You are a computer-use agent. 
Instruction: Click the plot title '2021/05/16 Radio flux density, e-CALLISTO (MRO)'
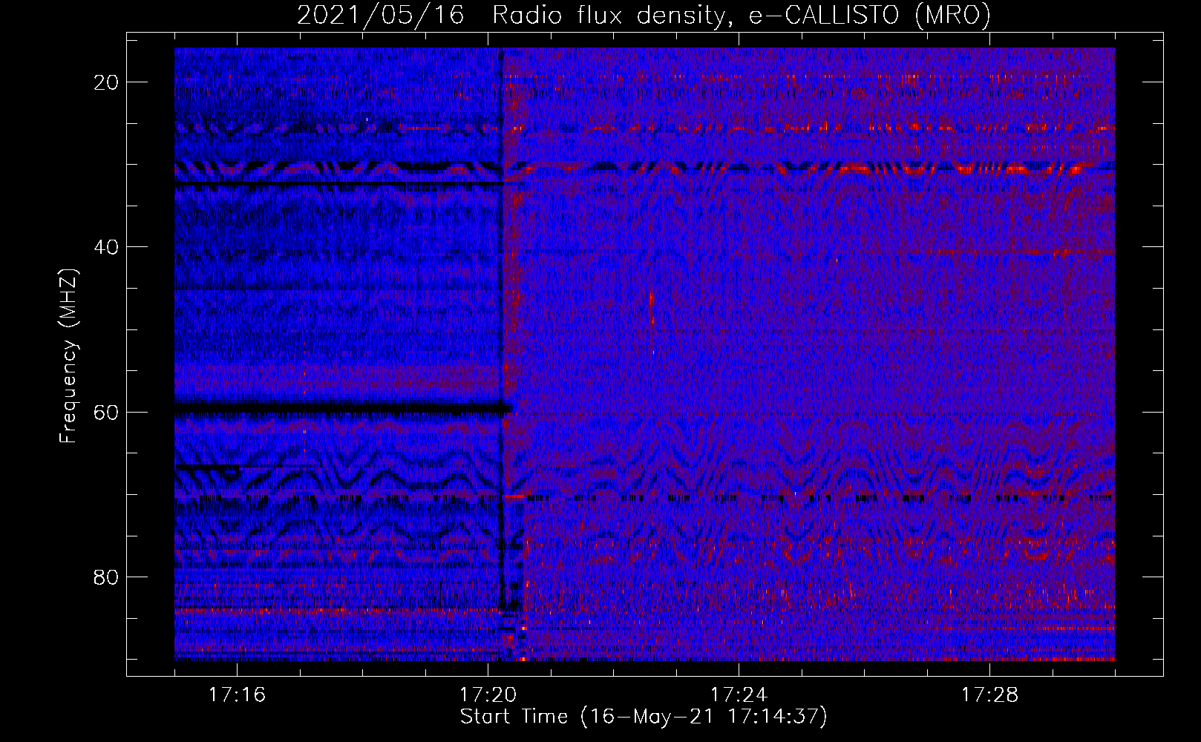coord(644,15)
